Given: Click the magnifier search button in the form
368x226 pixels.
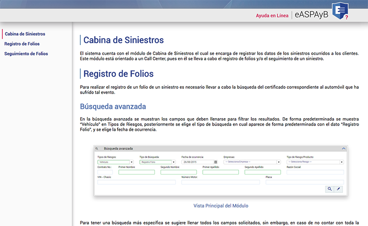Looking at the screenshot, I should point(330,189).
